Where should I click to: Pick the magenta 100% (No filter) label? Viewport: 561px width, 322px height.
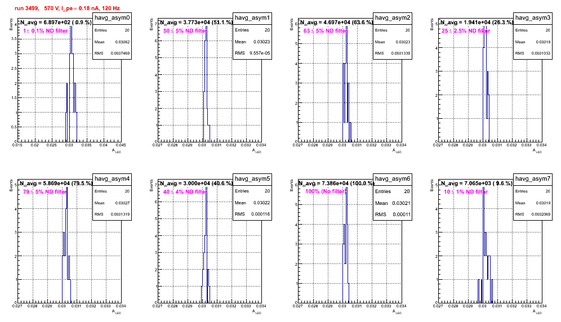pos(326,191)
